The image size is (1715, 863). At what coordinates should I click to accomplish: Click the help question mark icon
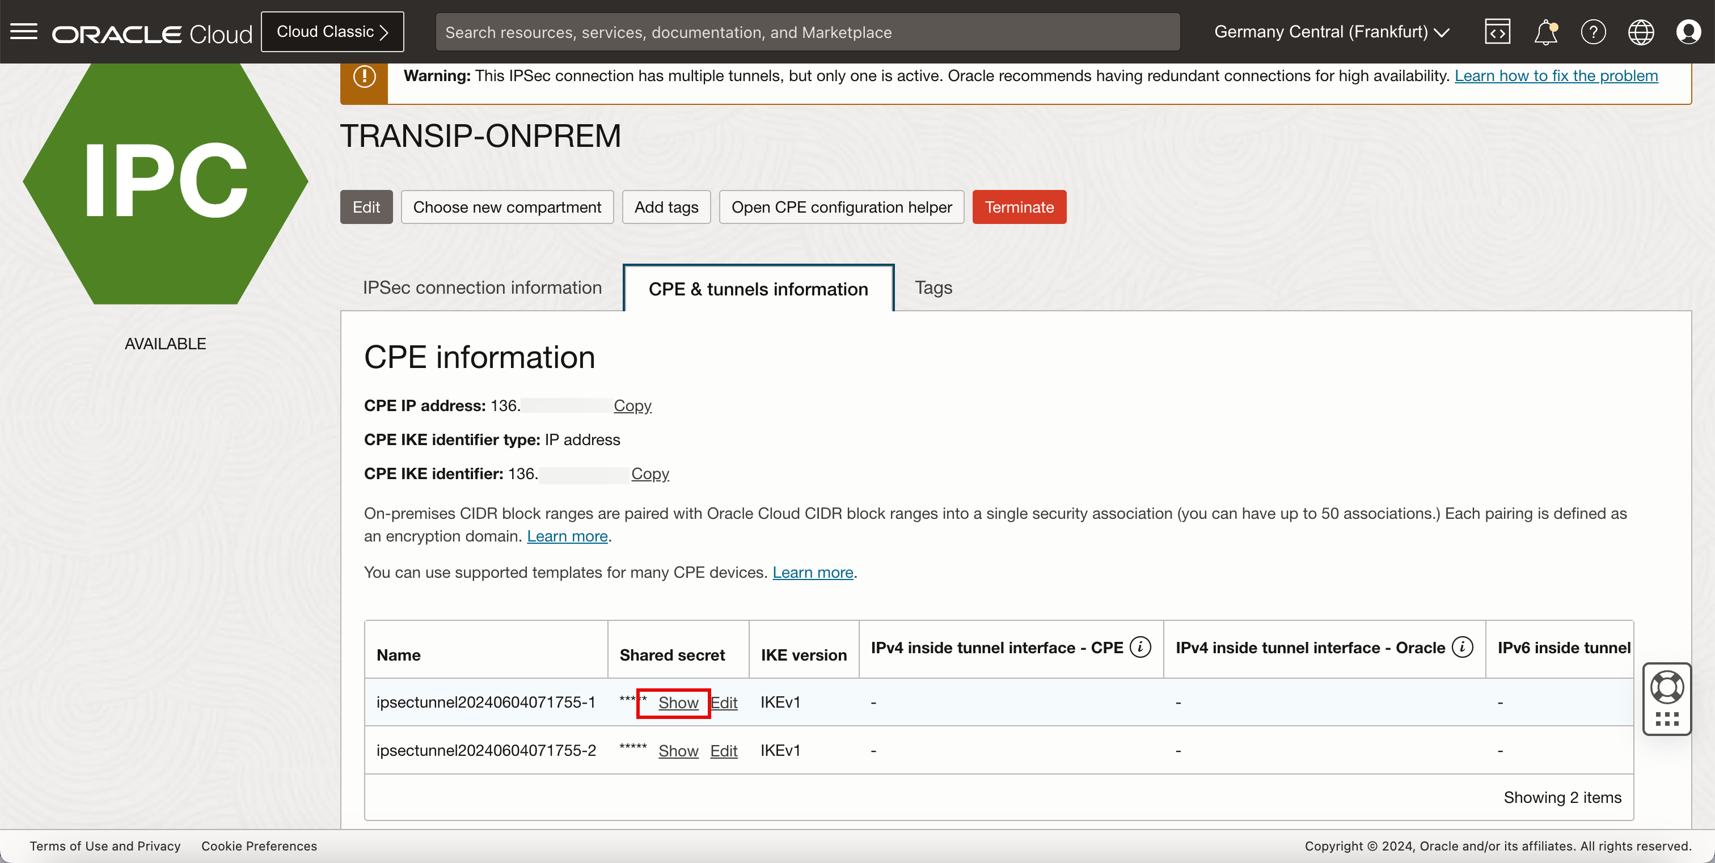point(1593,32)
